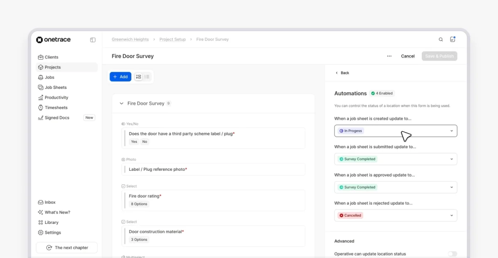Click the Photo field type camera icon
This screenshot has width=498, height=258.
coord(123,160)
